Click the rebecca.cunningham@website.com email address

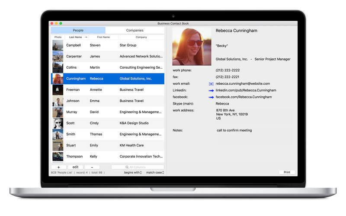[x=243, y=84]
